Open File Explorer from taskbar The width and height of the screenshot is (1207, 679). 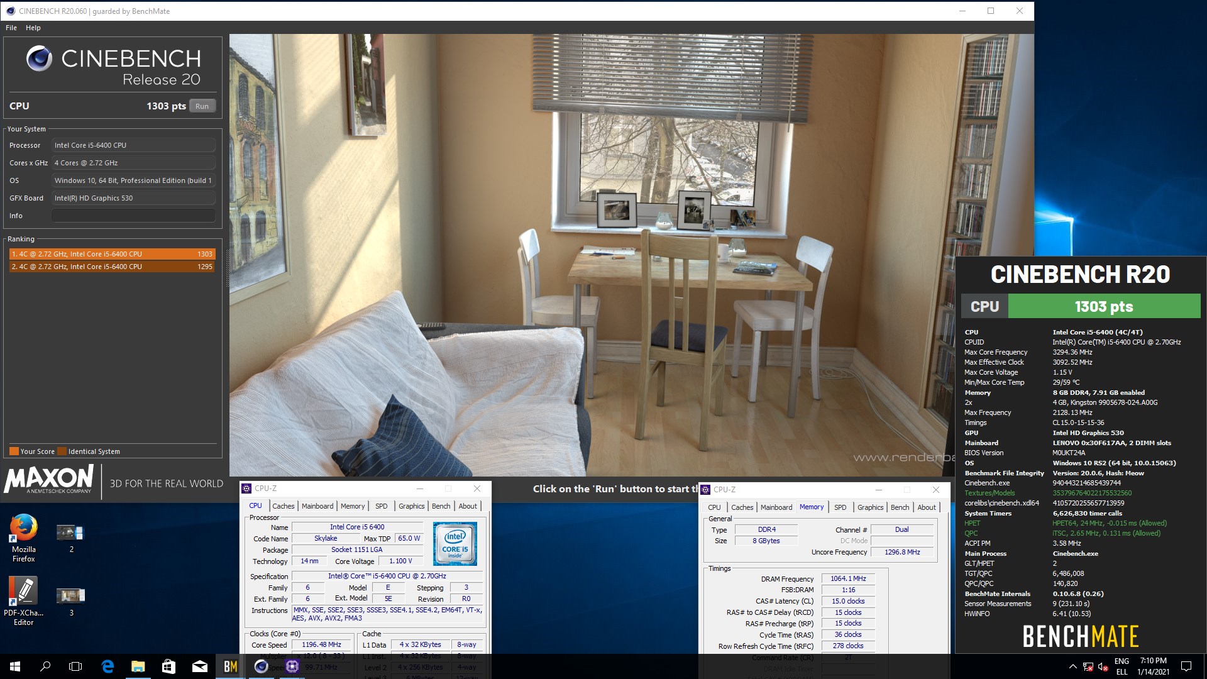pos(138,666)
